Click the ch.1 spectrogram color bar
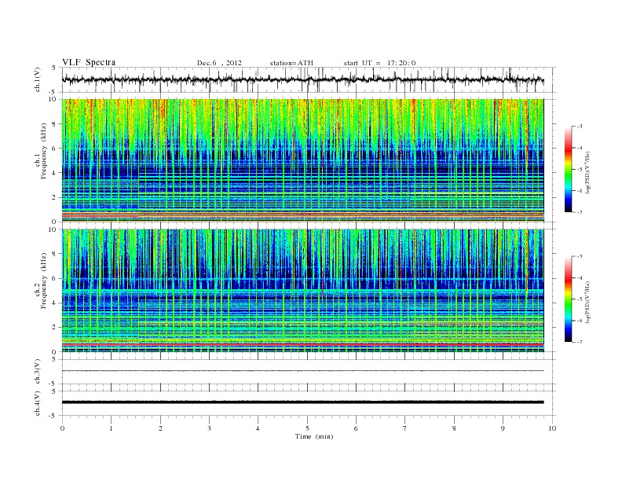Image resolution: width=622 pixels, height=481 pixels. click(568, 170)
